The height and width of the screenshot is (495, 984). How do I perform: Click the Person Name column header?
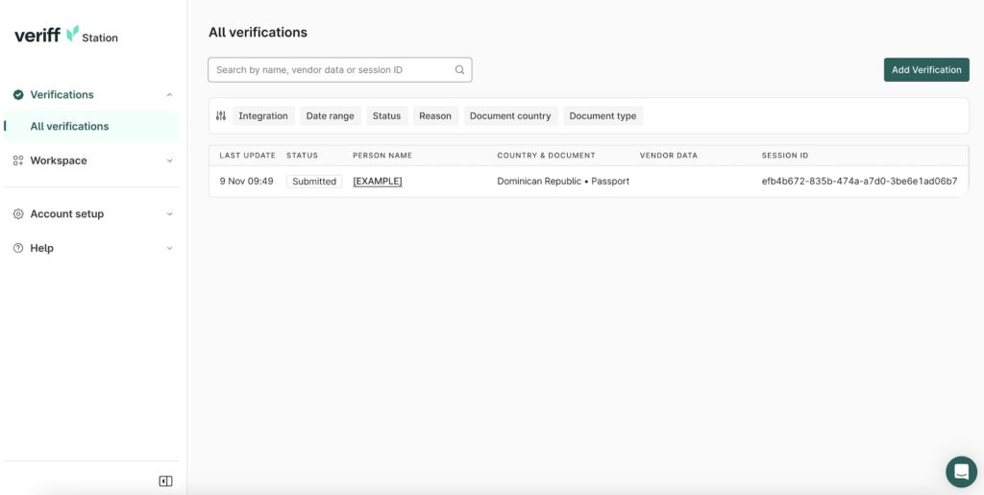(x=382, y=156)
